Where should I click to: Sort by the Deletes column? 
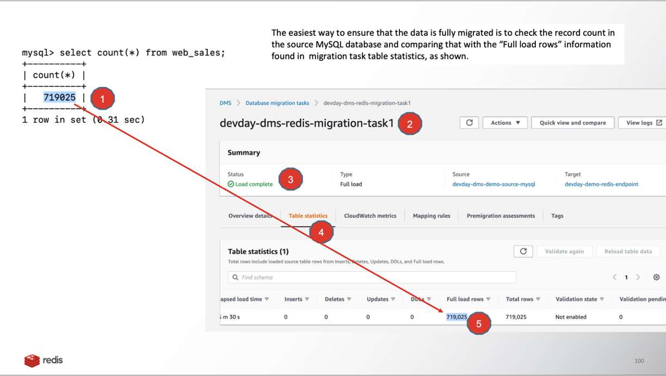(337, 299)
